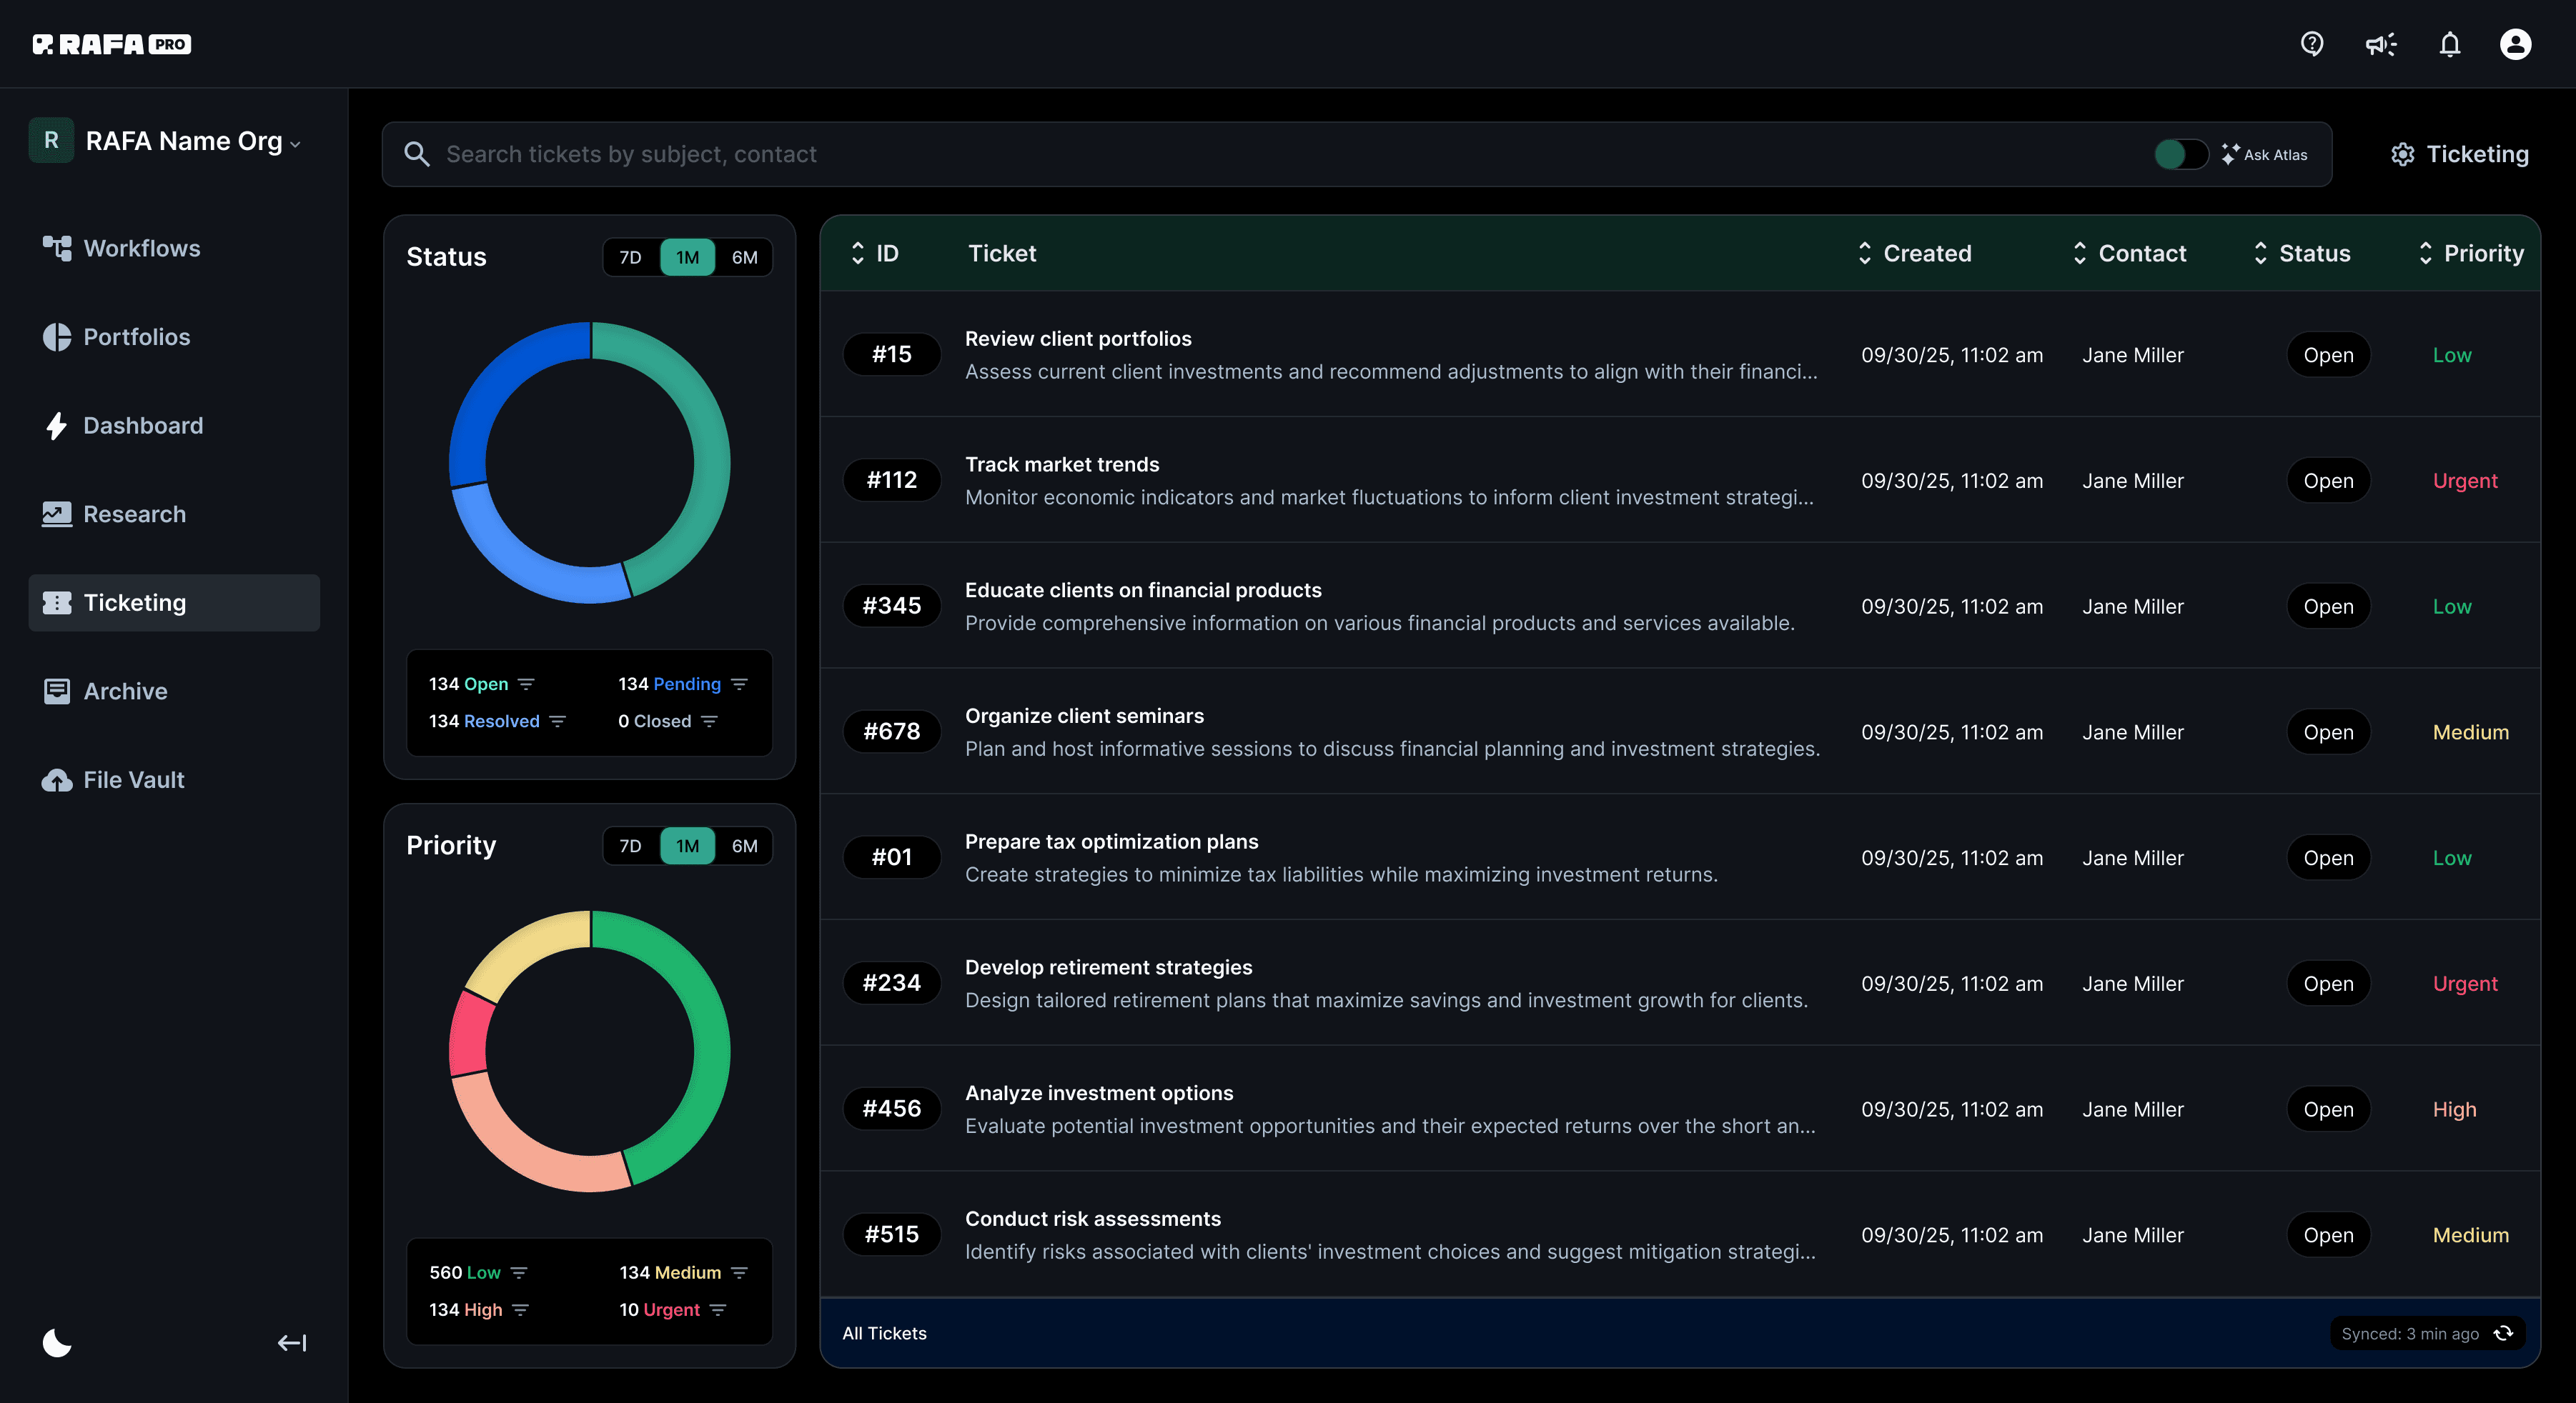The image size is (2576, 1403).
Task: Open the user profile avatar icon
Action: click(x=2515, y=44)
